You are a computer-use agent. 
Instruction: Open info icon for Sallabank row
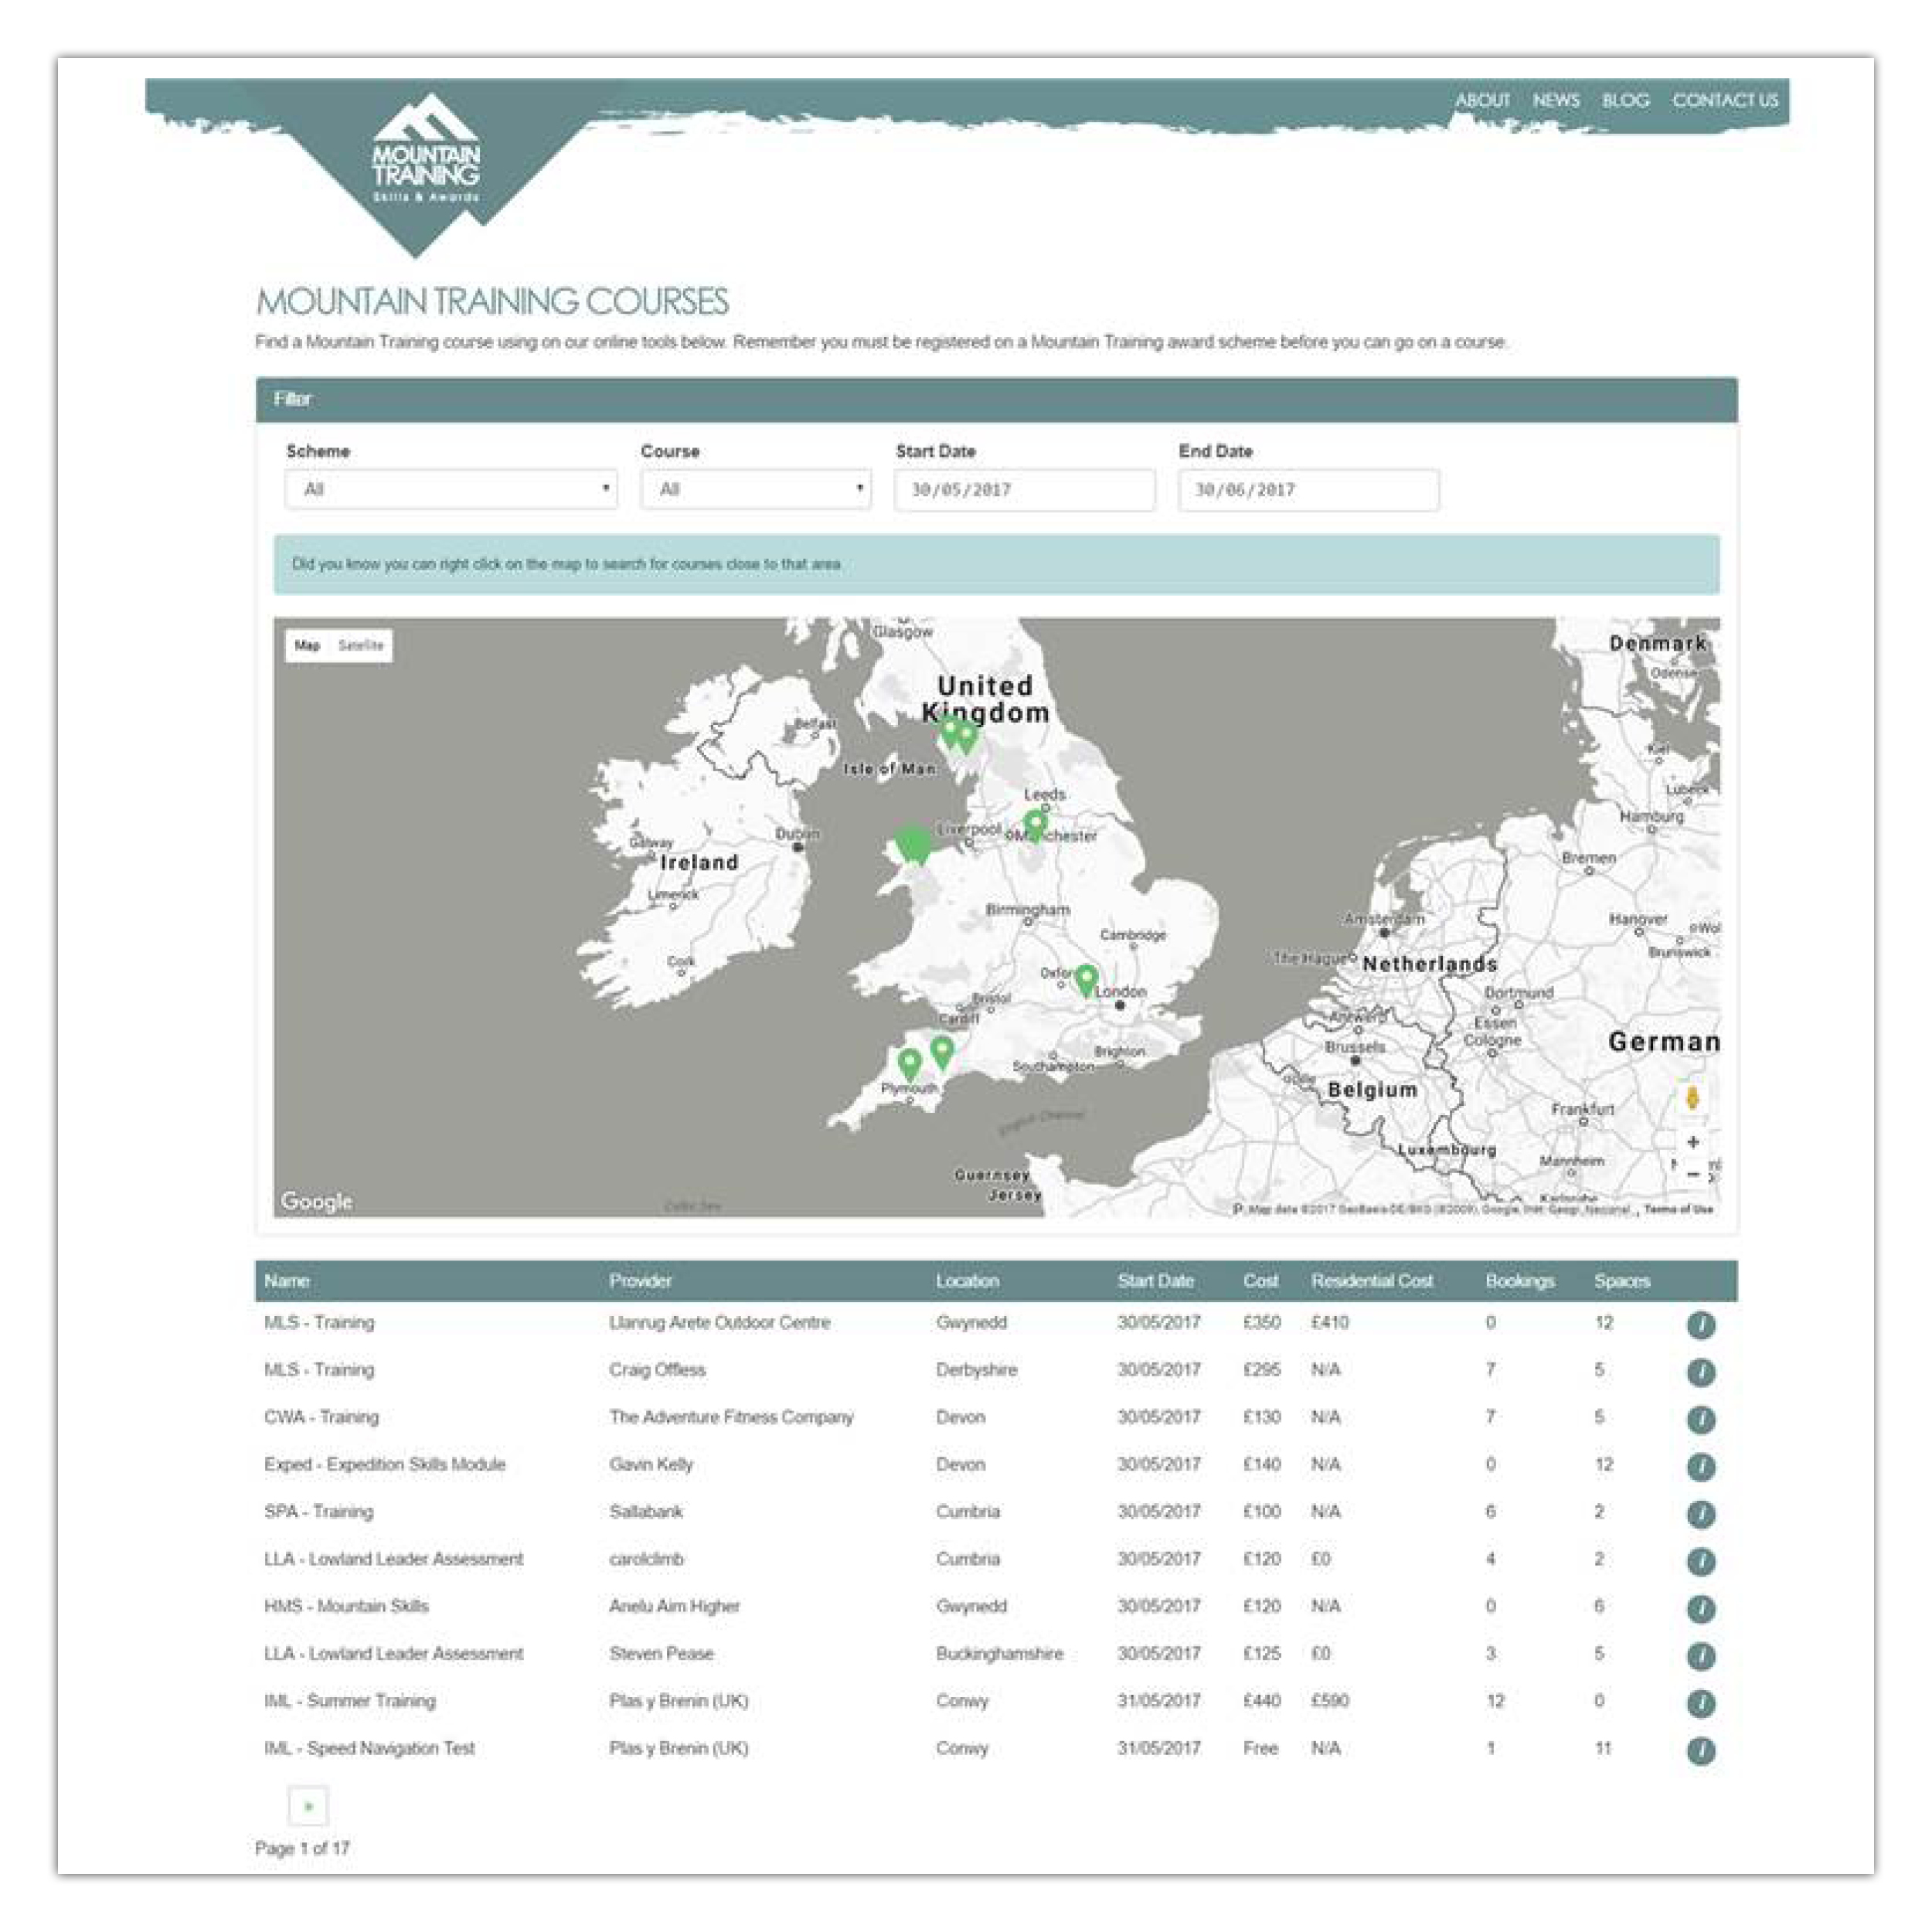click(x=1701, y=1514)
